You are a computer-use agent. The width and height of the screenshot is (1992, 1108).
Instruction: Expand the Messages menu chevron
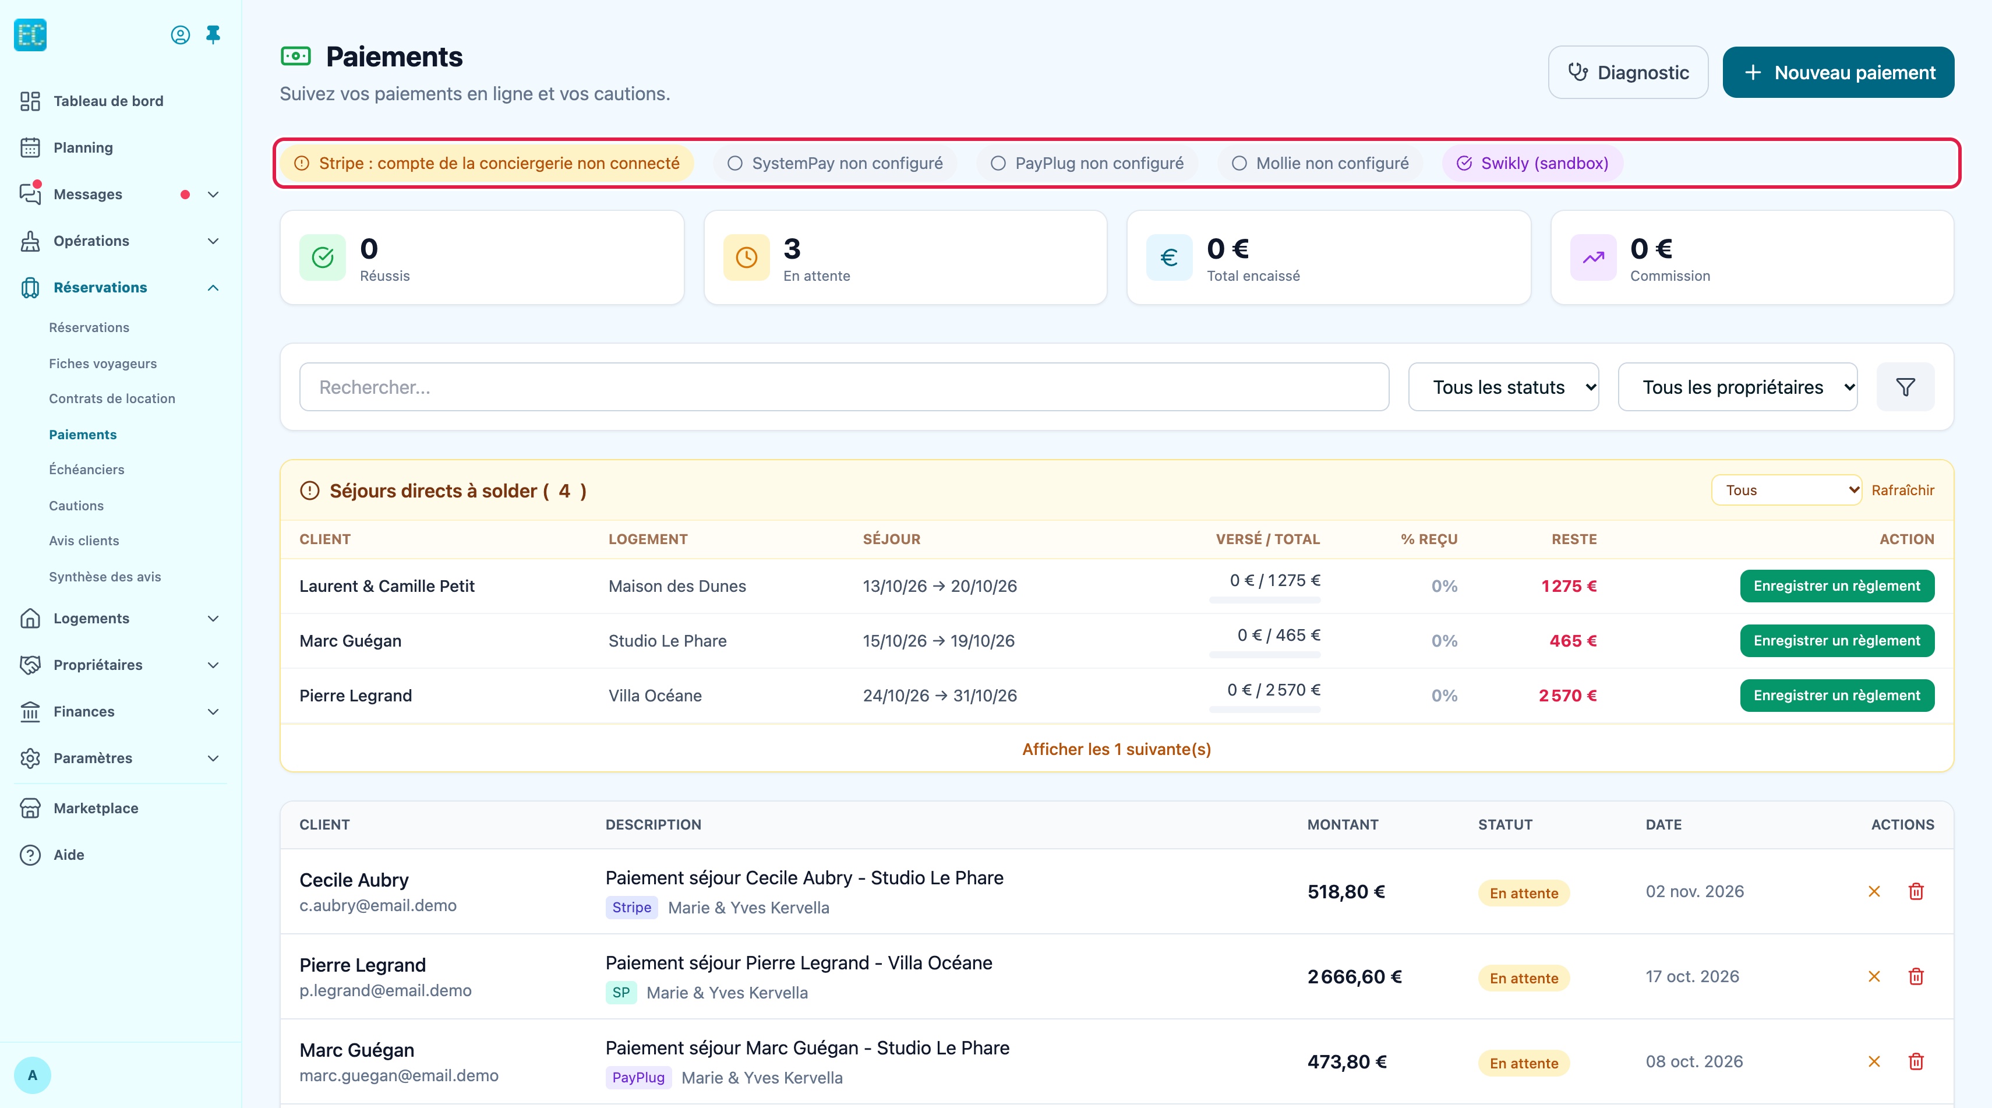click(213, 194)
